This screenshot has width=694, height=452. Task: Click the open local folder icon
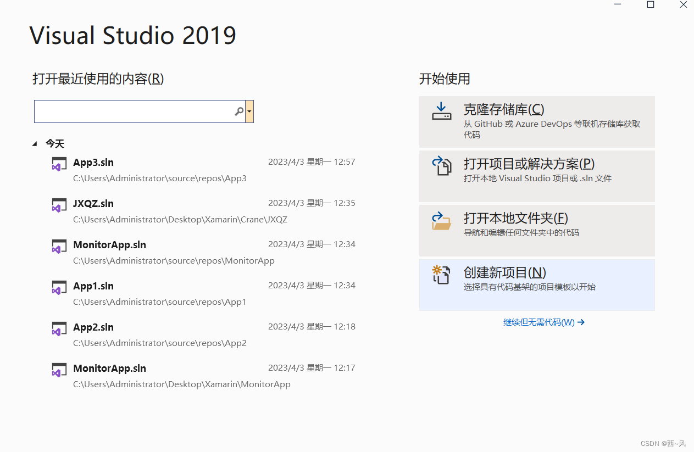[x=441, y=220]
